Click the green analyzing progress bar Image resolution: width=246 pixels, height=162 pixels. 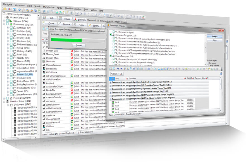66,40
